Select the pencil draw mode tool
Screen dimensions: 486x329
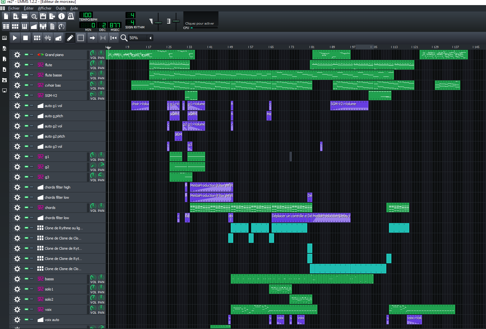pos(70,38)
